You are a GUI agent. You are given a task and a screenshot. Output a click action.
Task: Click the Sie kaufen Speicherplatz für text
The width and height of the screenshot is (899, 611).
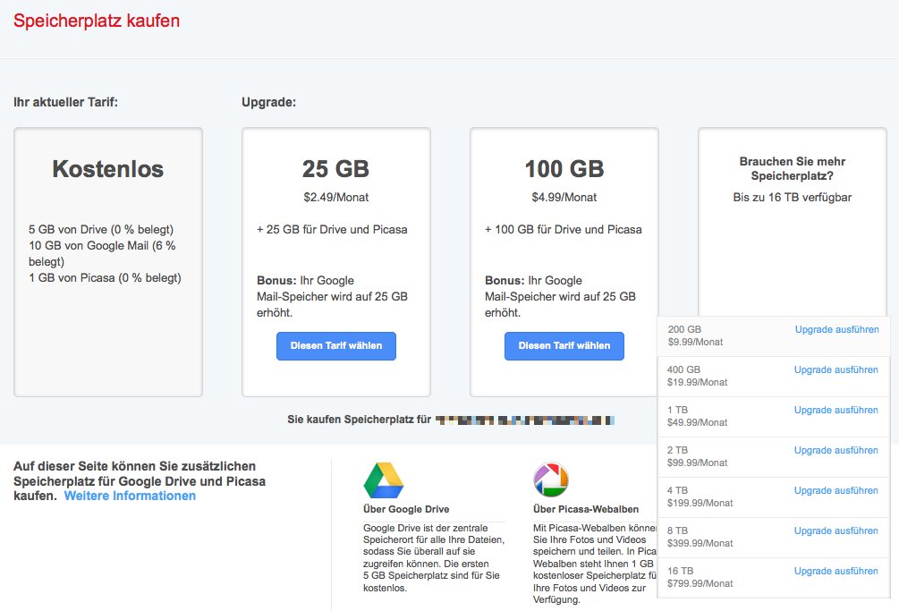(359, 420)
